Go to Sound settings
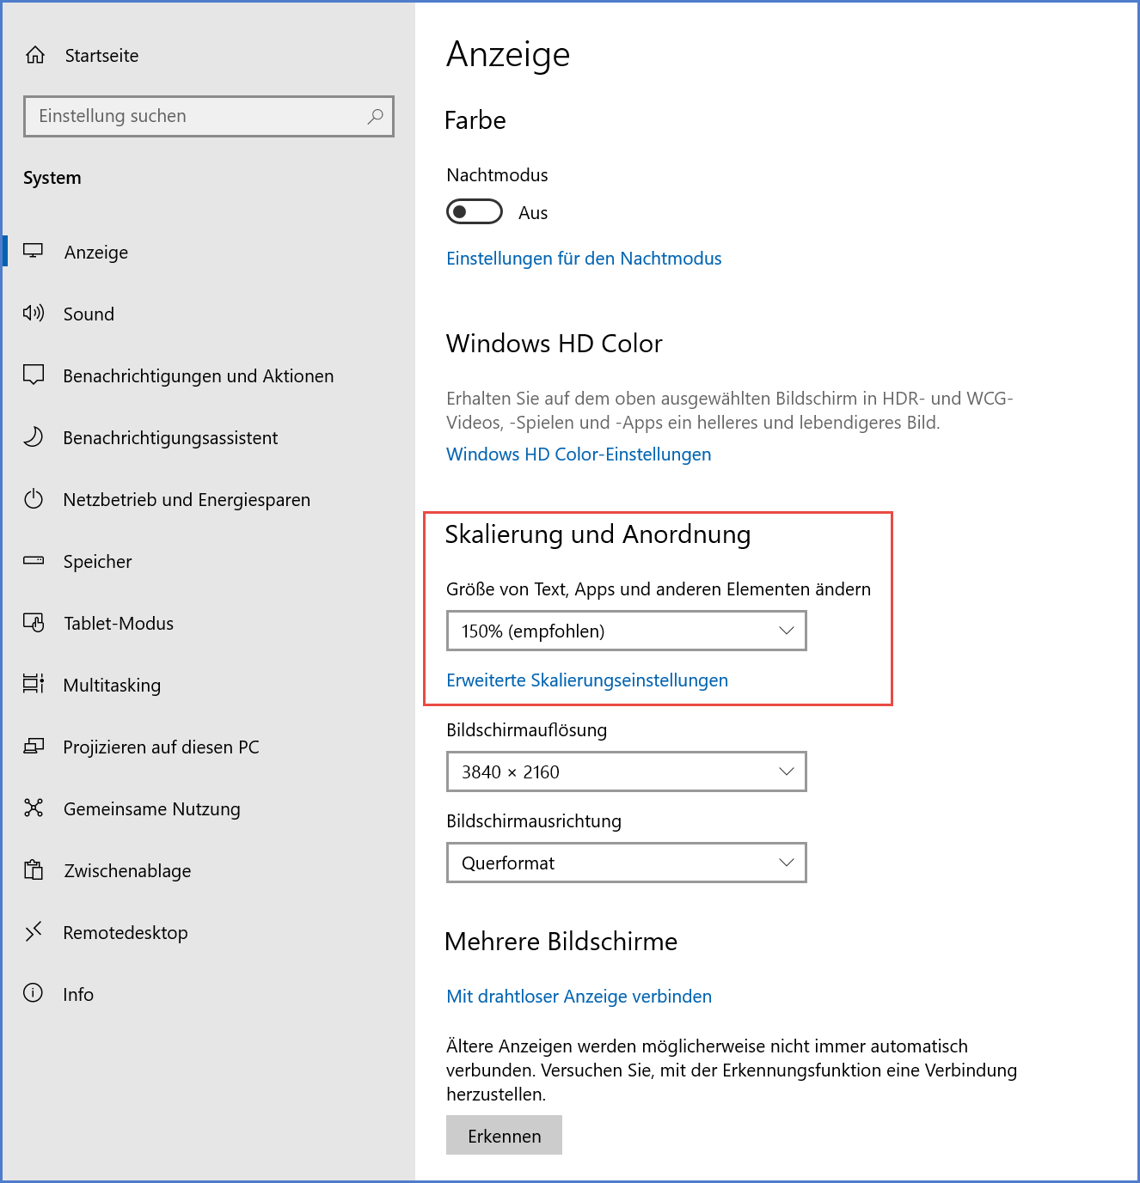Screen dimensions: 1140x1183 89,314
